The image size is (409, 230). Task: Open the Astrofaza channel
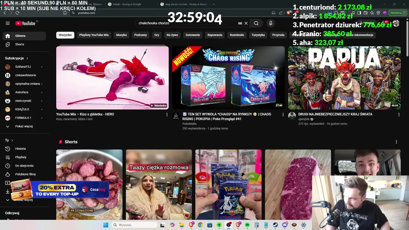pyautogui.click(x=24, y=92)
